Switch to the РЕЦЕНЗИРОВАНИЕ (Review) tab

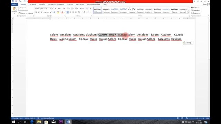(94, 4)
